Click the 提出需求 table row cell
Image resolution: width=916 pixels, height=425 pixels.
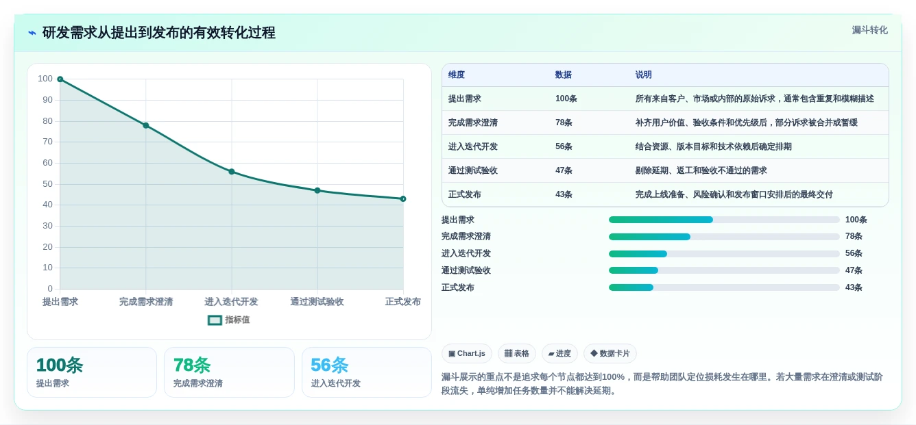click(465, 99)
